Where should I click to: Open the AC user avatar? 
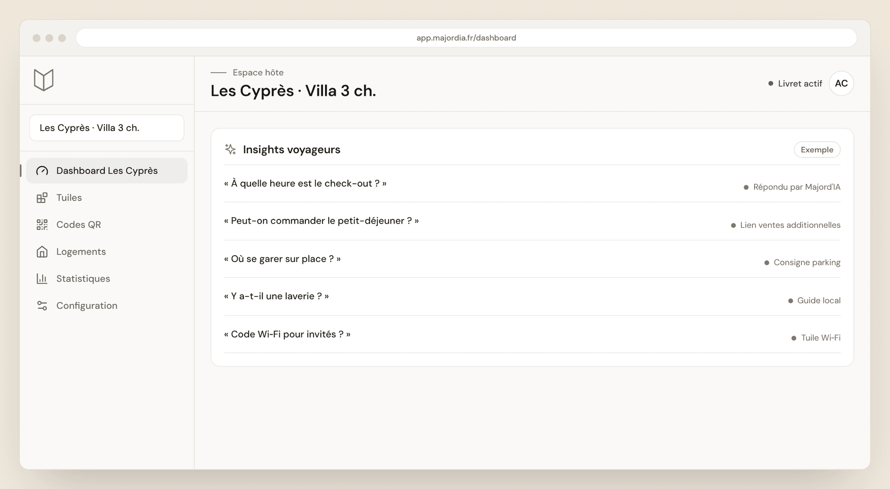click(x=841, y=83)
